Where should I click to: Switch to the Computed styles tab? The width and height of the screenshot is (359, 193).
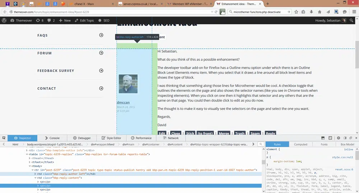pos(300,144)
